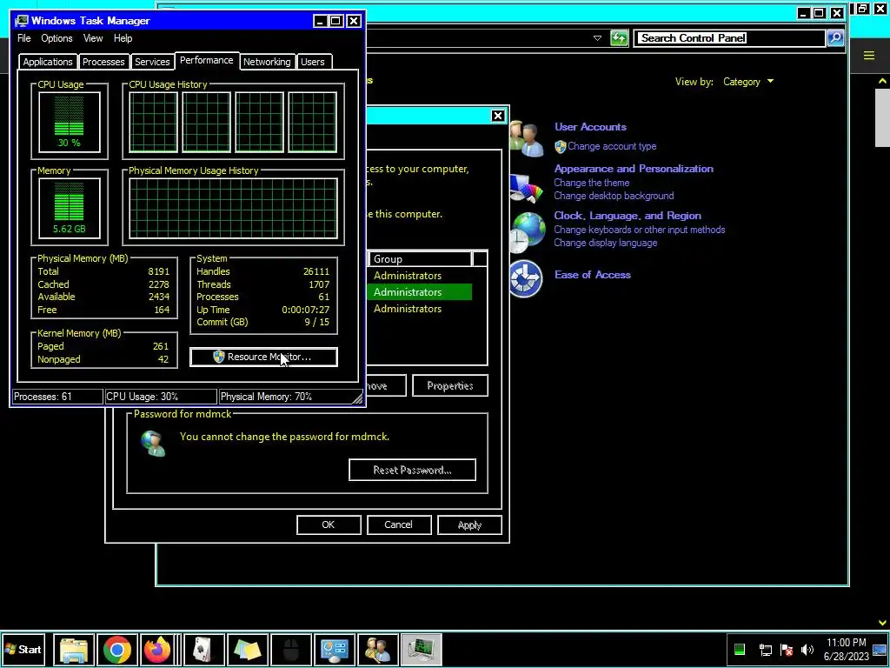Open File Explorer from the taskbar
Screen dimensions: 890x668
pos(74,649)
